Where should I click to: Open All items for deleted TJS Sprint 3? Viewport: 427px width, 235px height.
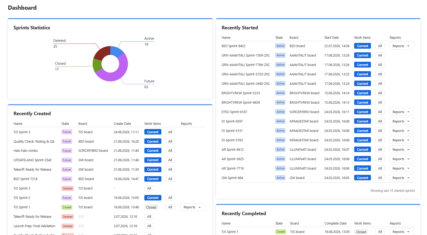[x=149, y=188]
